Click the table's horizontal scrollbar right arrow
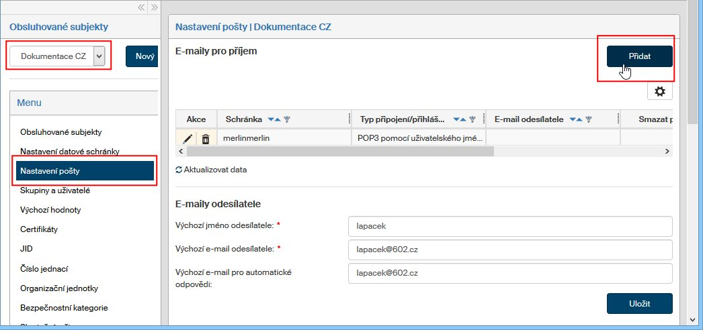 667,152
